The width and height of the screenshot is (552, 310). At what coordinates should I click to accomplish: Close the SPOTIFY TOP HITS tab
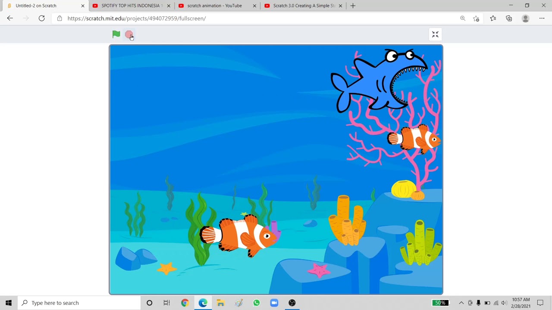click(169, 6)
